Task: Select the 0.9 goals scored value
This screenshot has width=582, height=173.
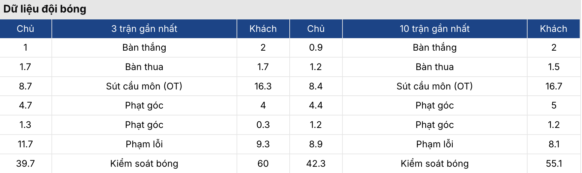Action: pos(316,48)
